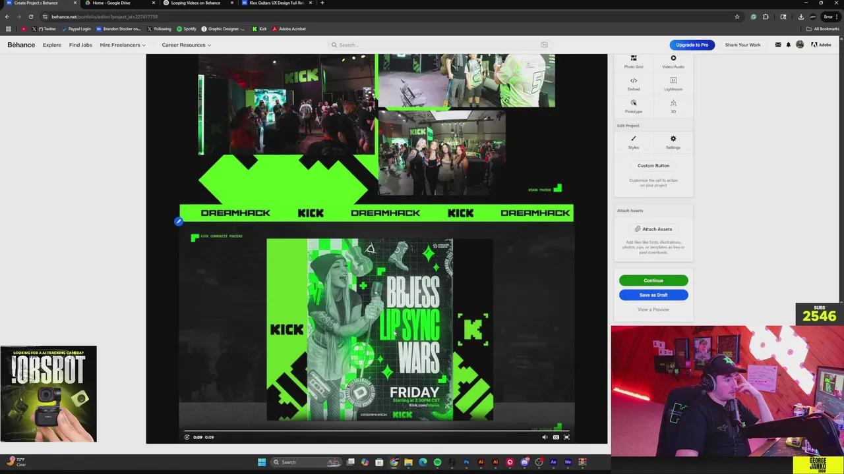Open the Explore page
Screen dimensions: 844x474
52,45
